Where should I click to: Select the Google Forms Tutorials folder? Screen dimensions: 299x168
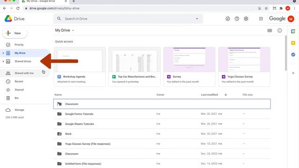point(162,114)
